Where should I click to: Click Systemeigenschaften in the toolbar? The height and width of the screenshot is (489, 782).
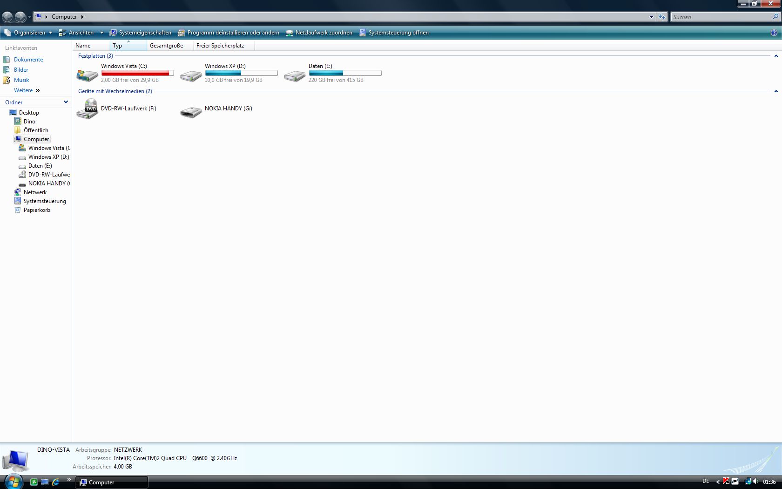[140, 33]
